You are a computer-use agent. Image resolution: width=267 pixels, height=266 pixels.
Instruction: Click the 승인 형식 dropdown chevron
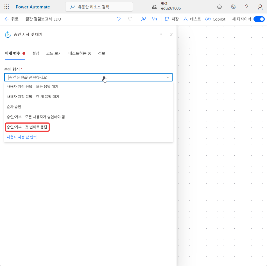tap(168, 78)
